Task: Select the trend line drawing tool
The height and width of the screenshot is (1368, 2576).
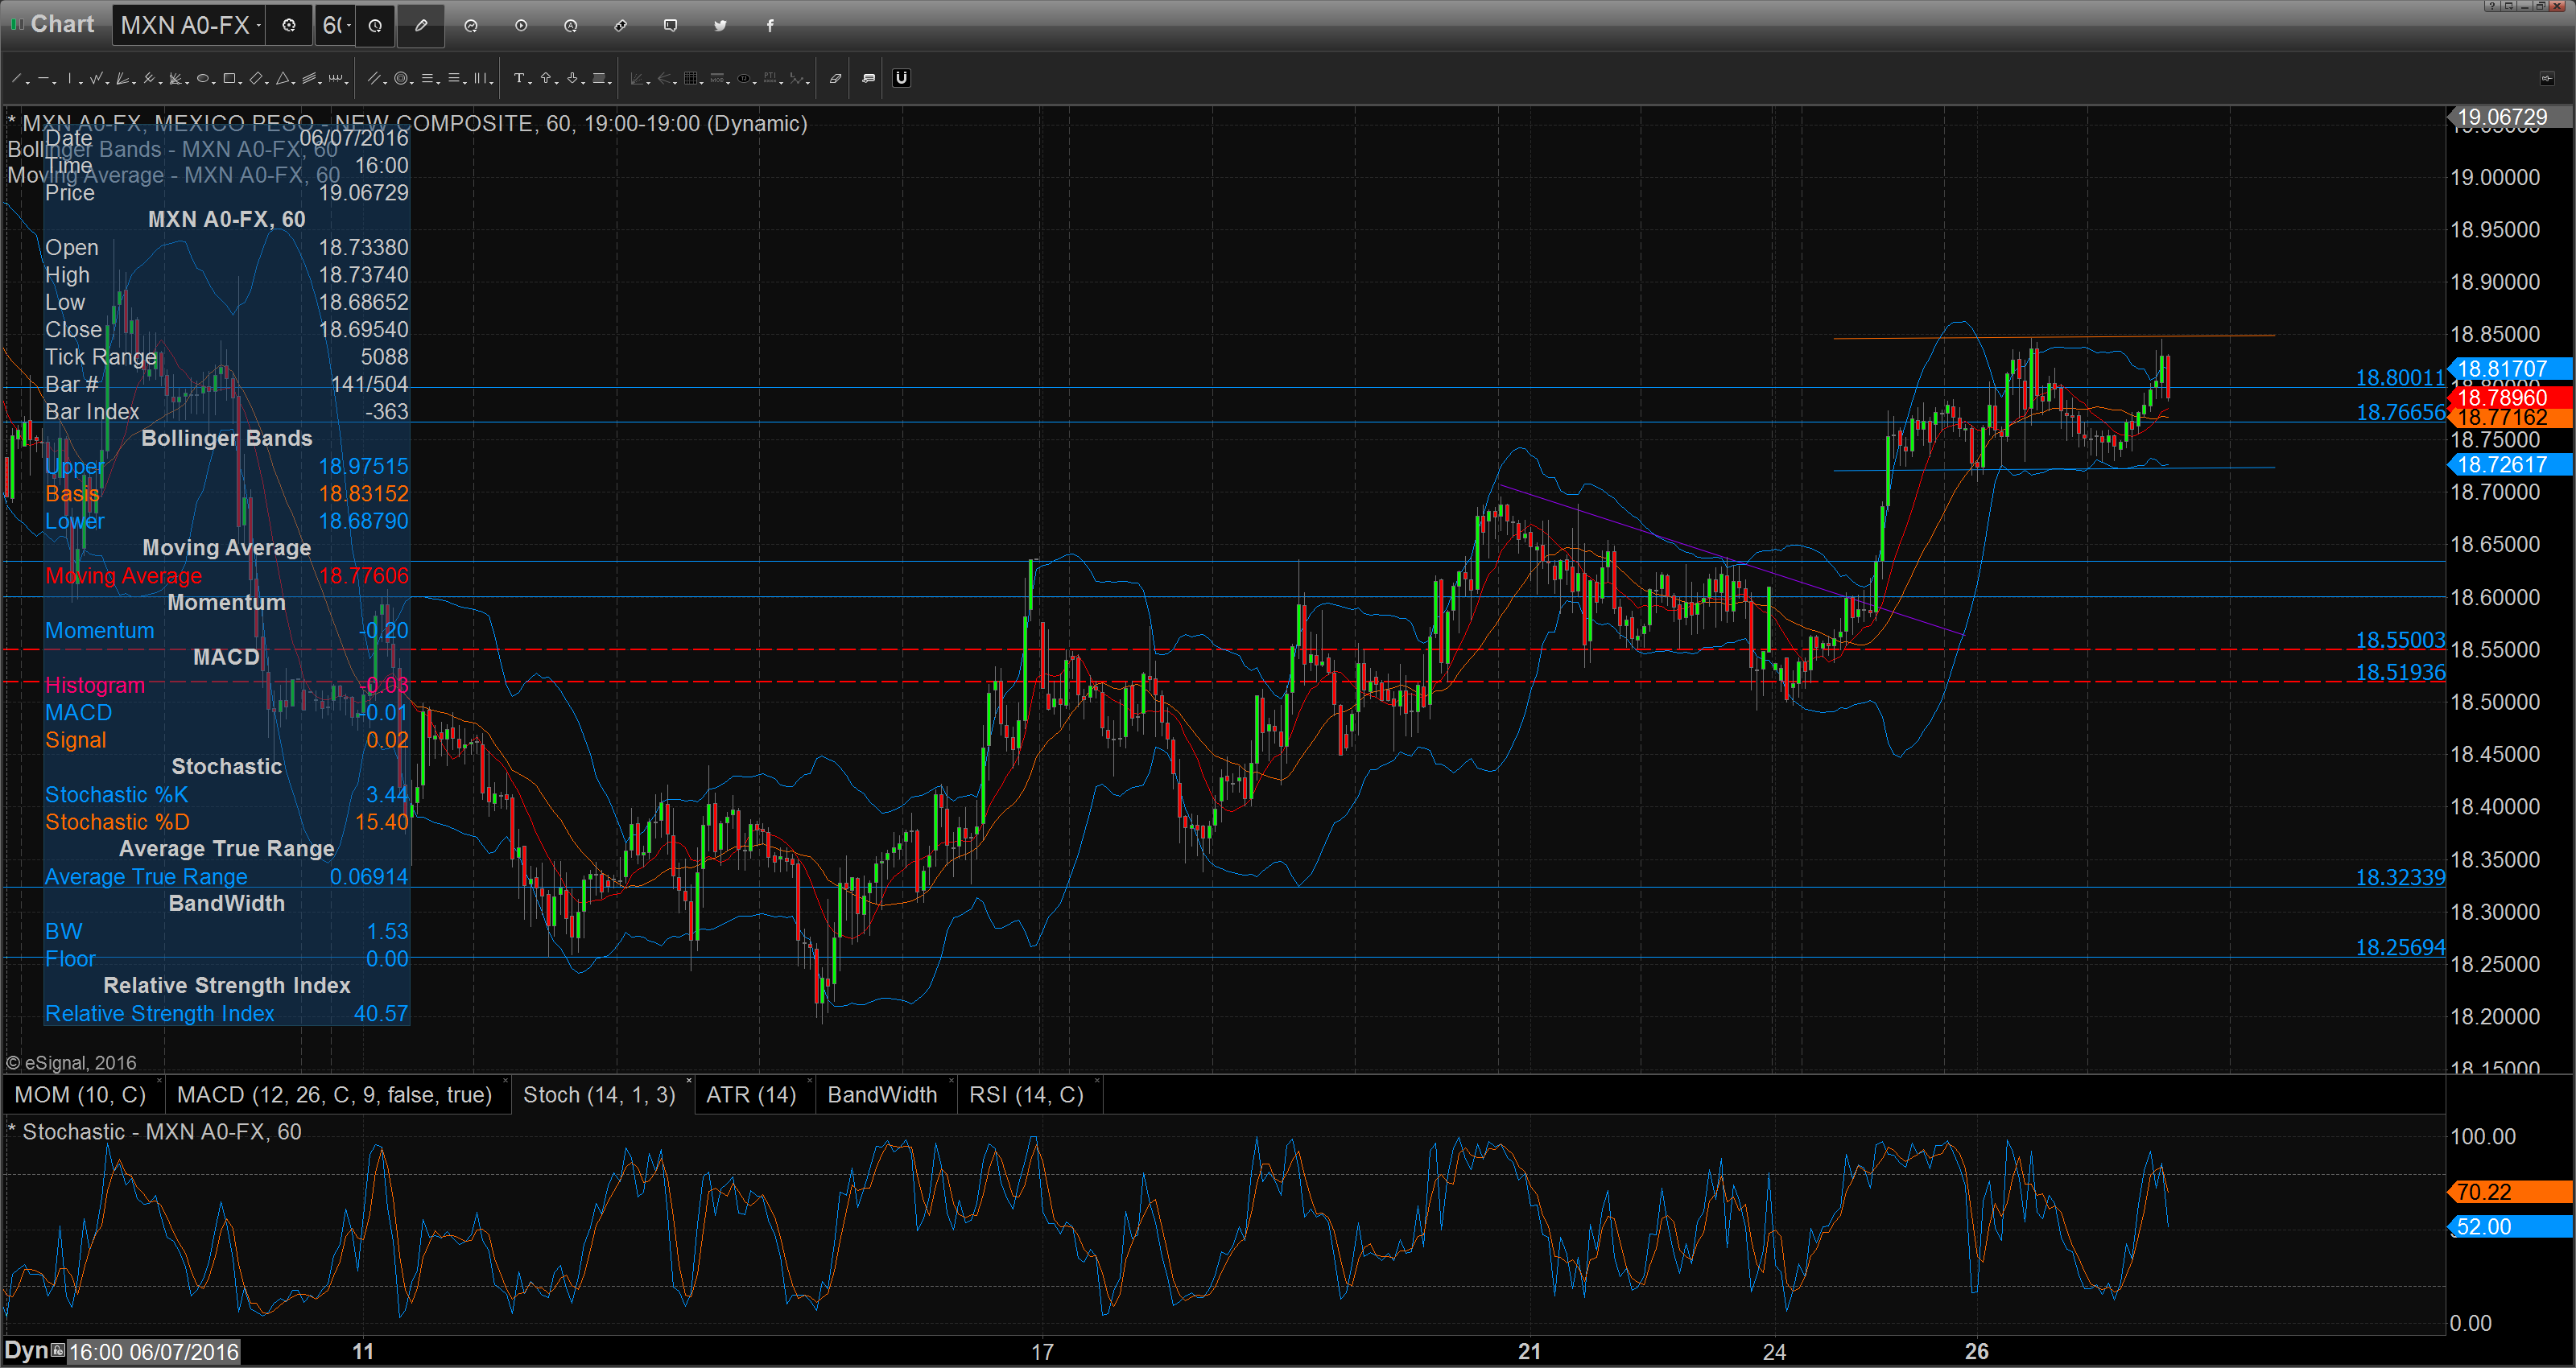Action: pos(17,78)
